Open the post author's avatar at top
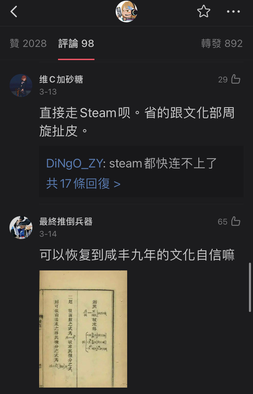Image resolution: width=253 pixels, height=394 pixels. pyautogui.click(x=126, y=11)
